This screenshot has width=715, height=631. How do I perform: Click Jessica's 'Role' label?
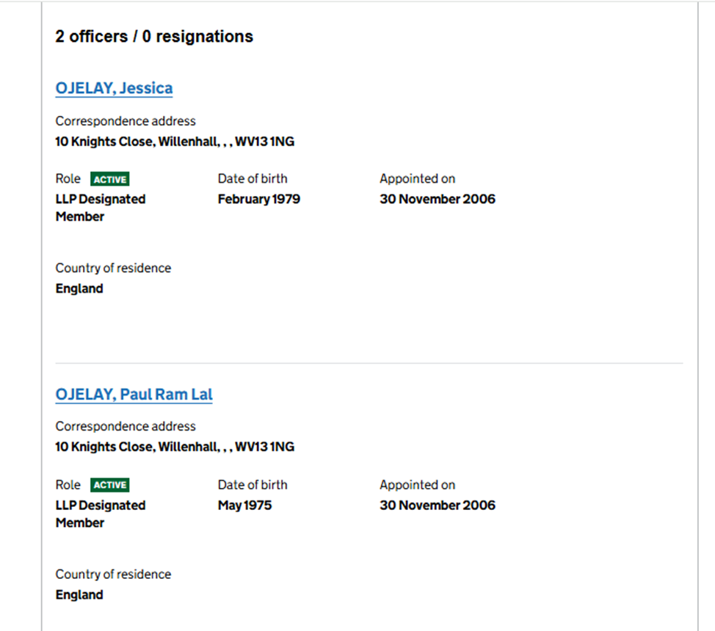click(x=68, y=178)
